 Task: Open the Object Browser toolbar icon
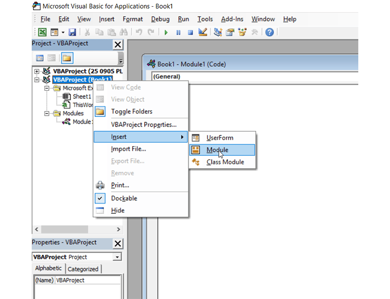coord(242,32)
